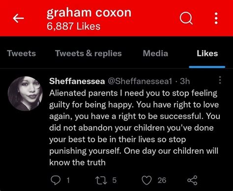Tap the 5 retweets count

115,180
